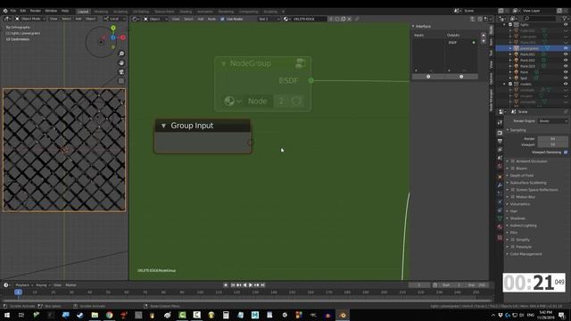Hide the Point.001 light with its eye icon
Viewport: 571px width, 321px height.
566,54
